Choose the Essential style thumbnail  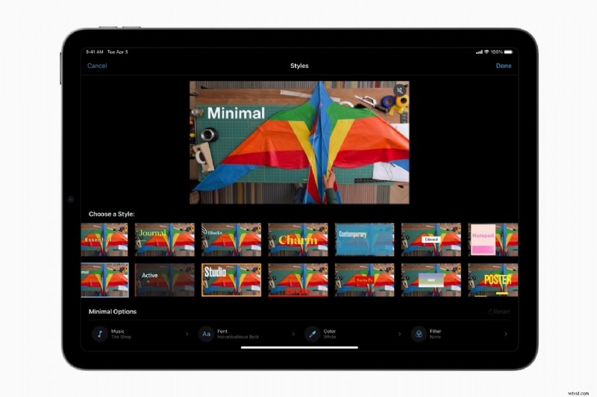(x=104, y=240)
